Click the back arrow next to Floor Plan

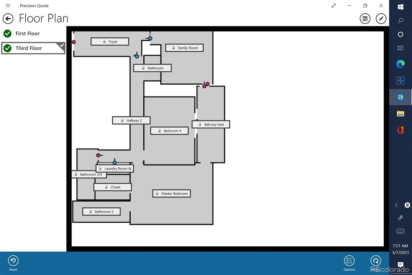(8, 19)
